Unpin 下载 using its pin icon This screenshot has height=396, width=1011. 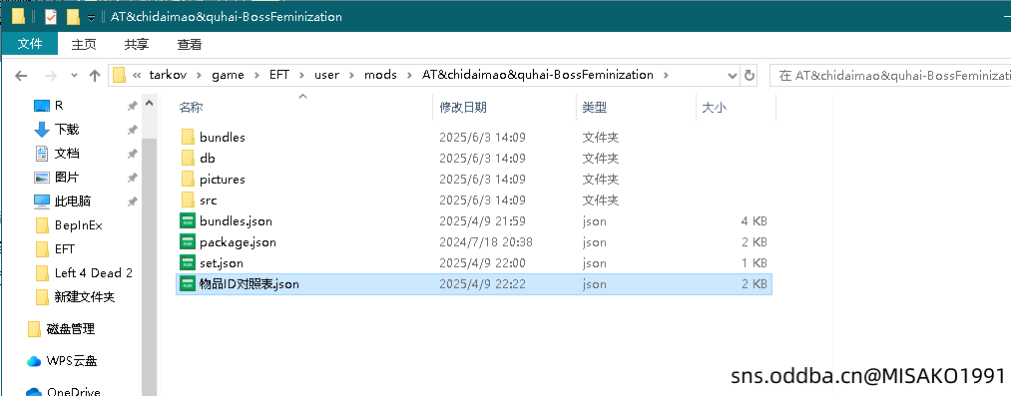132,130
